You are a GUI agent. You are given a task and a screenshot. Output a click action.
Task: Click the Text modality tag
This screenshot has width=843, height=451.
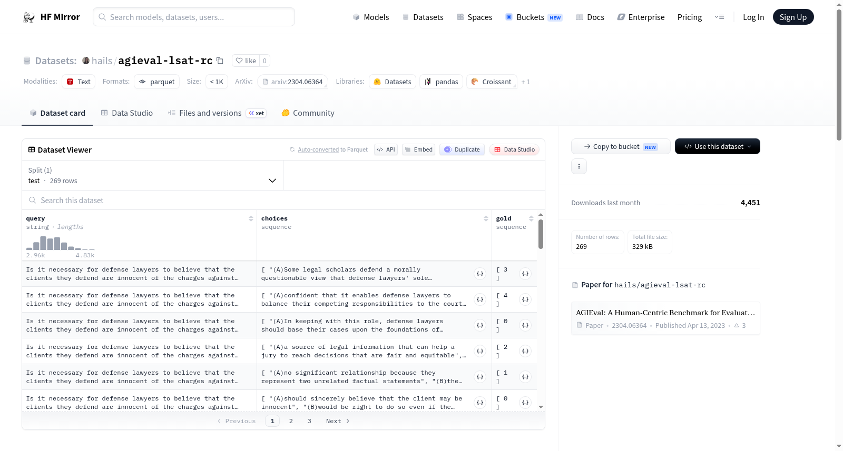tap(79, 82)
